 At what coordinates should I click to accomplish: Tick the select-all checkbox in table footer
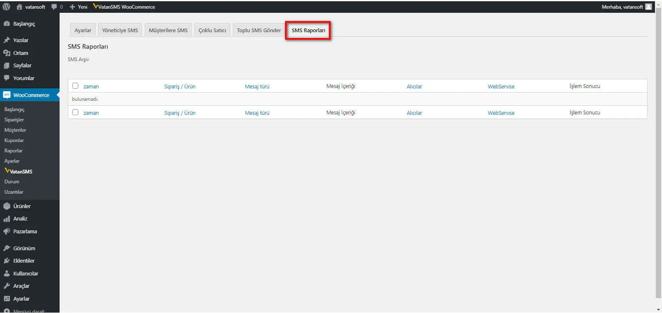[x=75, y=112]
